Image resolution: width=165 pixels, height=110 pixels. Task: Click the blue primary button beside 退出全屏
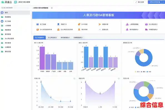coord(155,2)
